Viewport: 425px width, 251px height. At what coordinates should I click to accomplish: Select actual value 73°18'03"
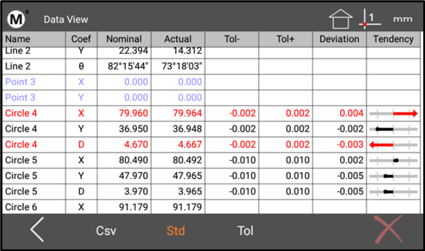(182, 66)
